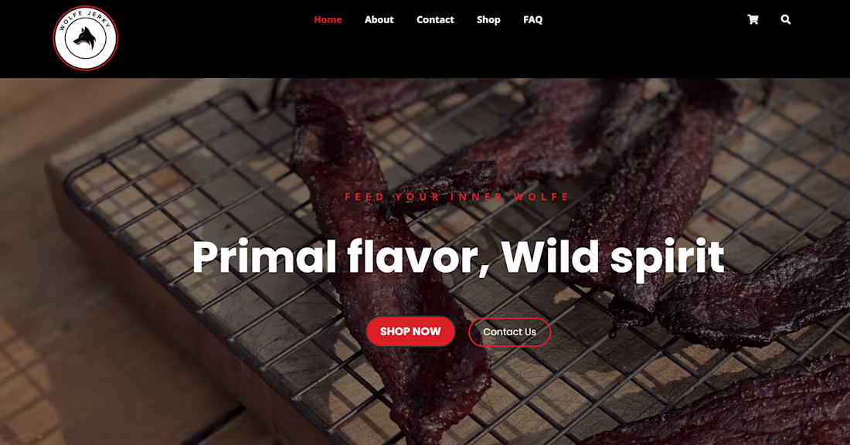Select Contact in the navigation bar

coord(435,19)
